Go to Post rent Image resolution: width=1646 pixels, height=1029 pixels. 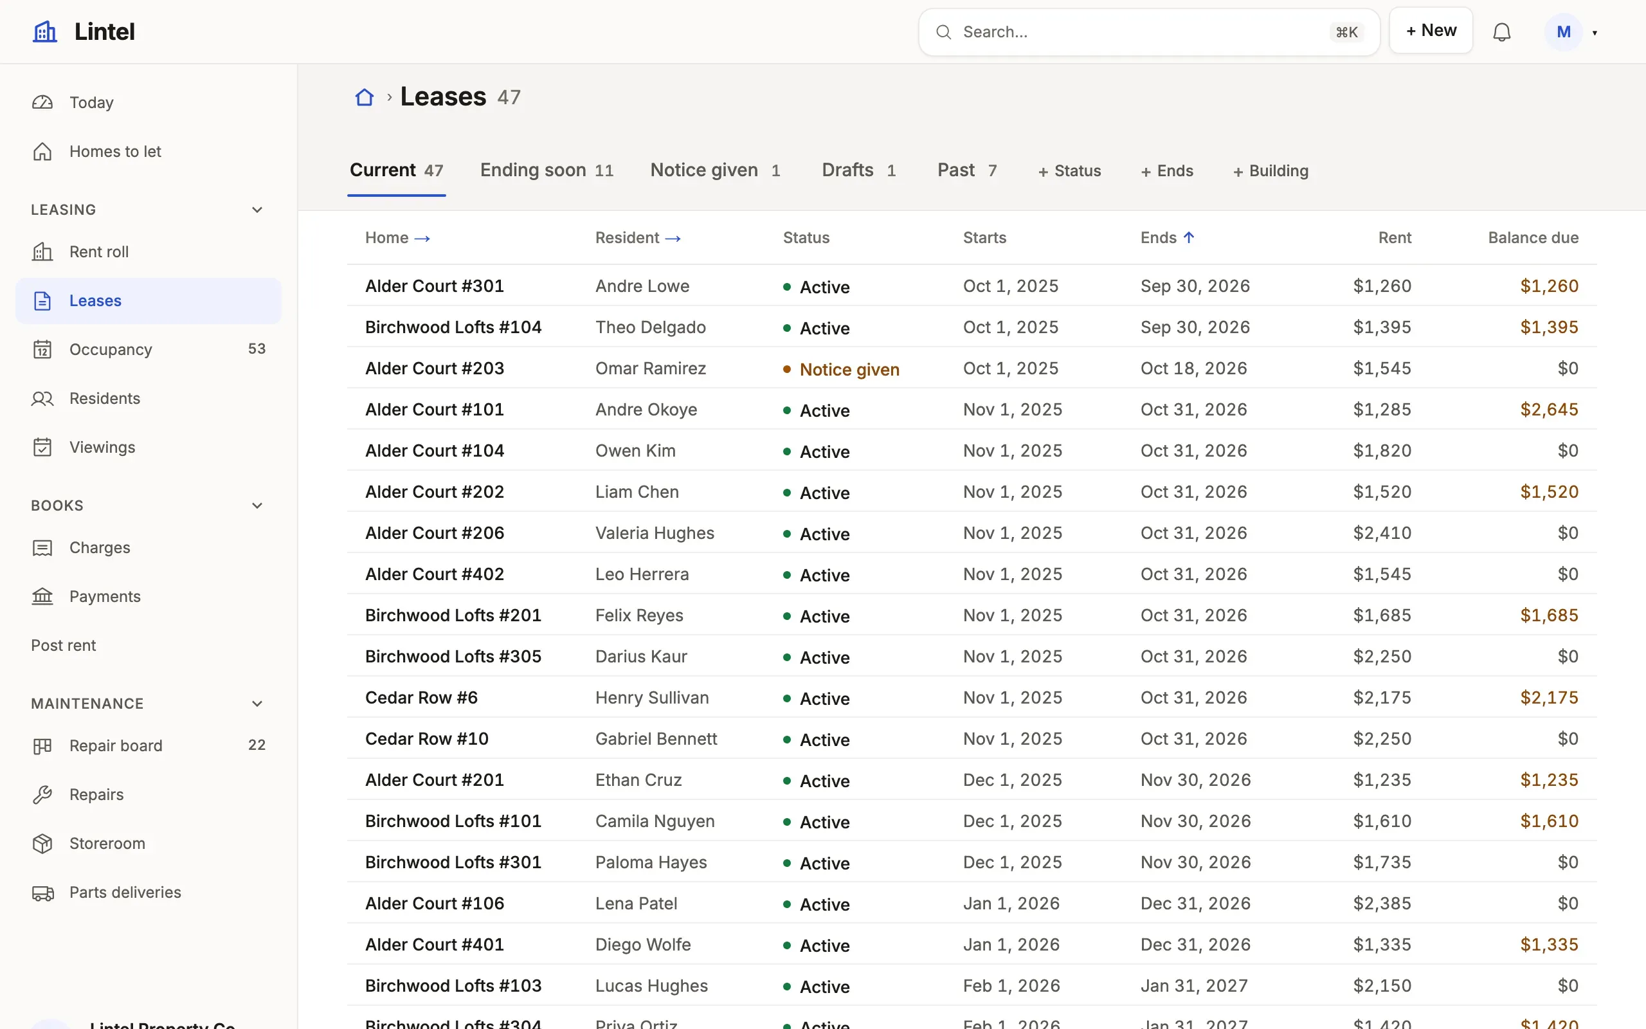(63, 646)
